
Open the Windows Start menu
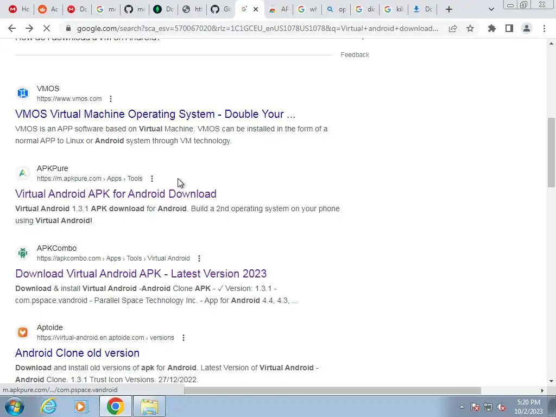[x=15, y=406]
